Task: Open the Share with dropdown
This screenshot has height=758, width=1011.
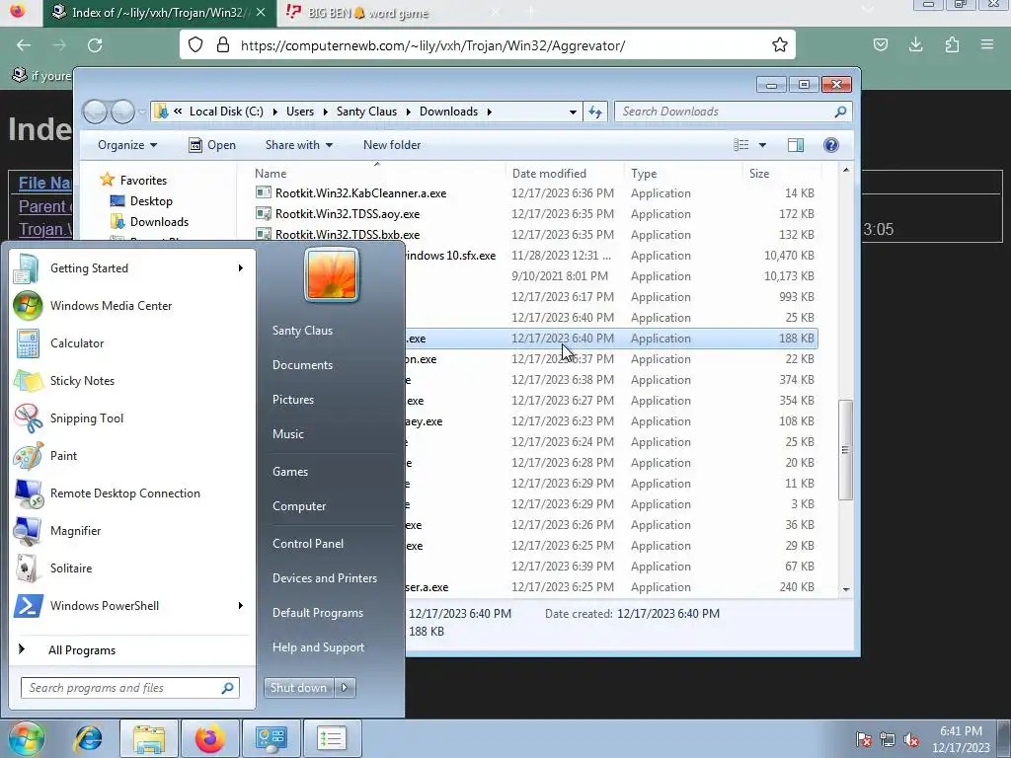Action: point(299,145)
